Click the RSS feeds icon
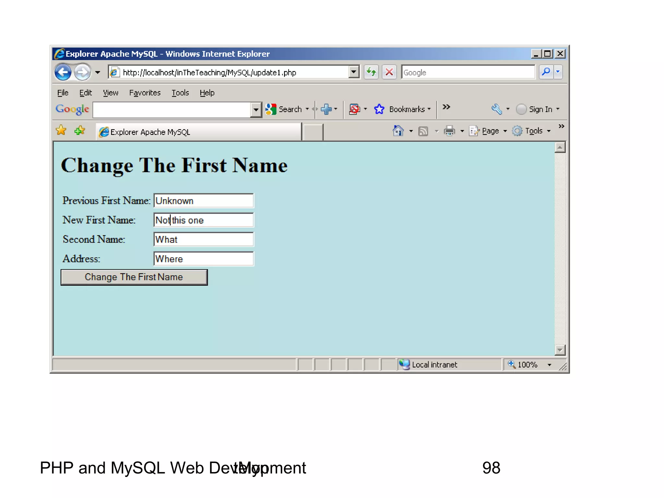The image size is (664, 498). (x=423, y=131)
